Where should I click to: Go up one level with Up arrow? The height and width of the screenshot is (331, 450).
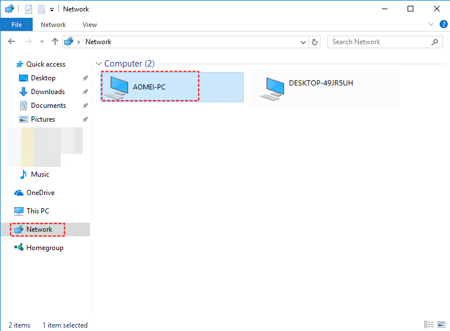[54, 42]
